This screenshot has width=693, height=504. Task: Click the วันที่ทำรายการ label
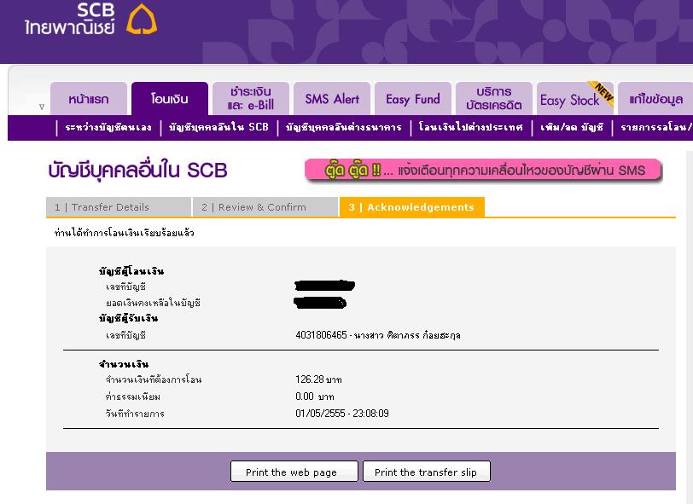pyautogui.click(x=135, y=414)
